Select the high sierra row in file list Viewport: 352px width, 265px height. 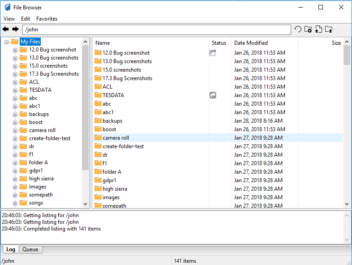(x=218, y=189)
